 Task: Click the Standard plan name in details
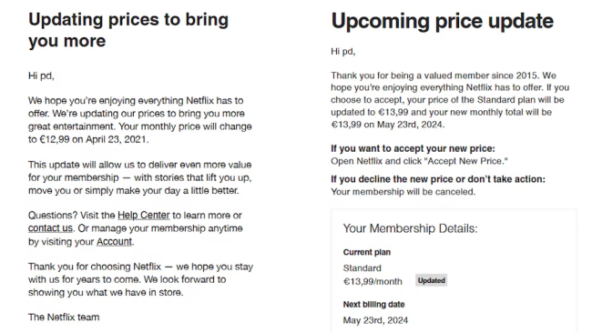(362, 268)
